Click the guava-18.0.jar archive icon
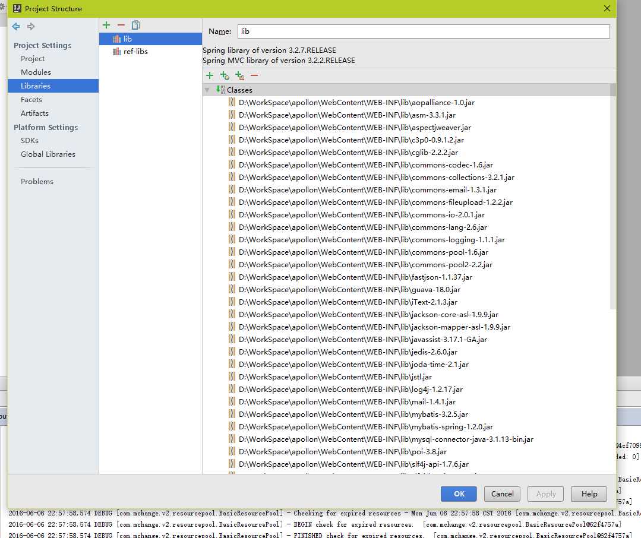 click(x=232, y=289)
